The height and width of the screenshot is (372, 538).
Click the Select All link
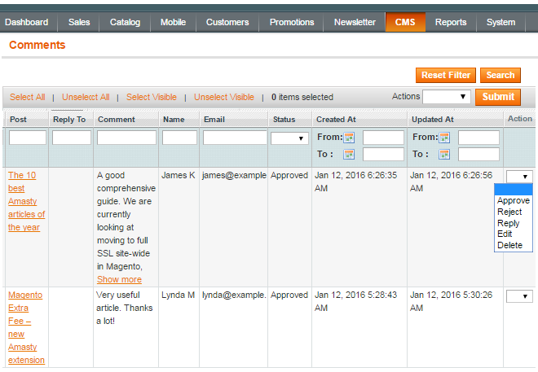click(x=28, y=97)
